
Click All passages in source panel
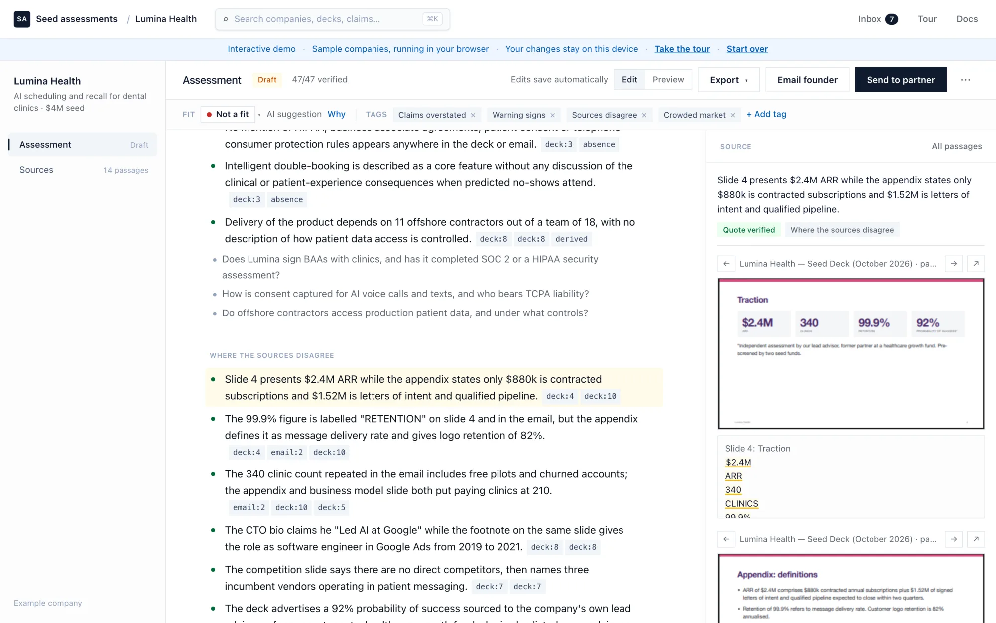point(957,146)
